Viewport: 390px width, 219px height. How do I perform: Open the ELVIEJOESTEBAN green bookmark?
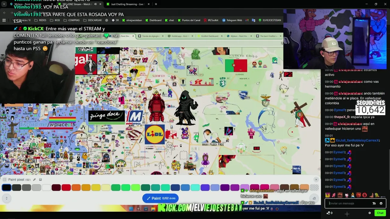pos(270,20)
